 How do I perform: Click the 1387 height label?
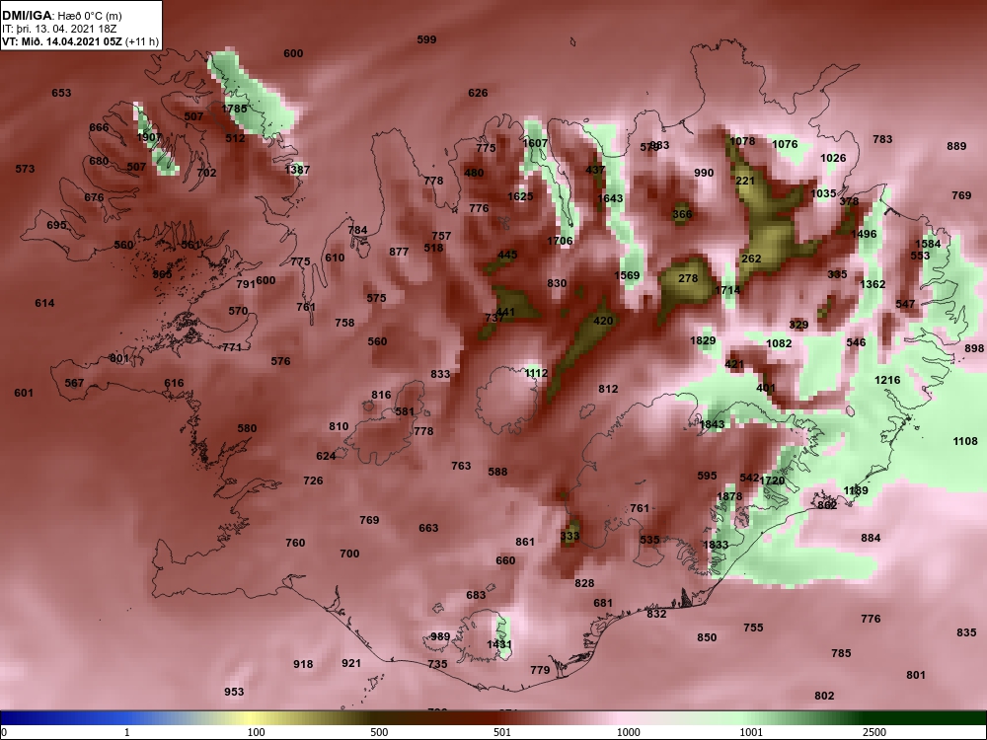pos(297,170)
